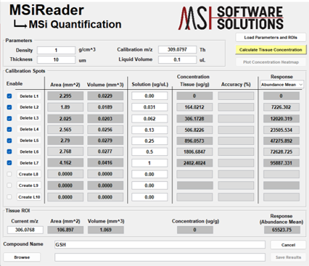309x266 pixels.
Task: Click tissue concentration value 164.0212
Action: 194,107
